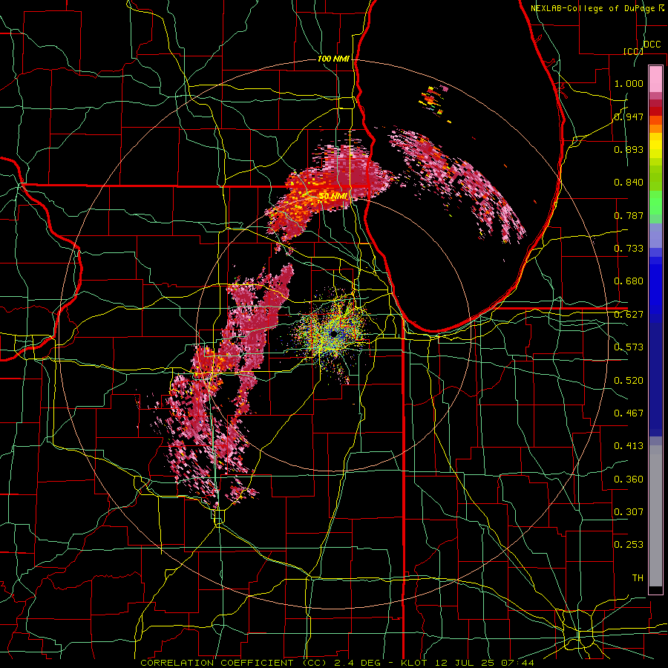Viewport: 668px width, 668px height.
Task: Pick the light pink color bar segment near 1.000
Action: click(655, 79)
